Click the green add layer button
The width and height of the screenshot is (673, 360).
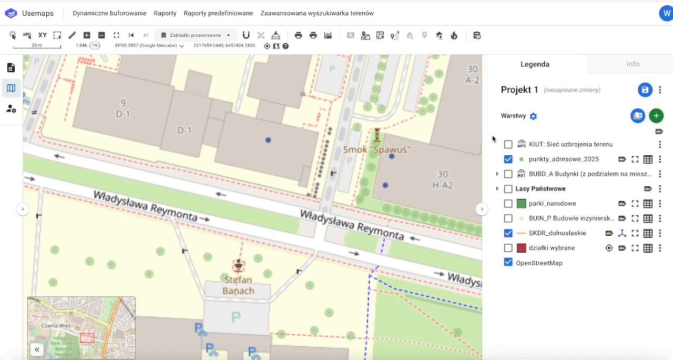click(x=656, y=116)
